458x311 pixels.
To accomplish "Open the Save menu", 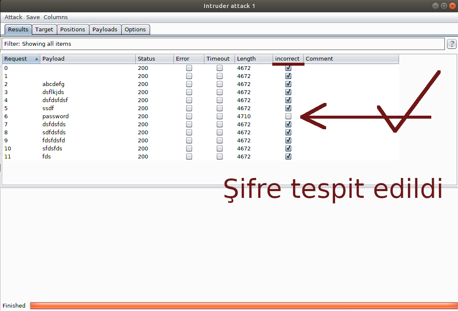I will [x=33, y=17].
